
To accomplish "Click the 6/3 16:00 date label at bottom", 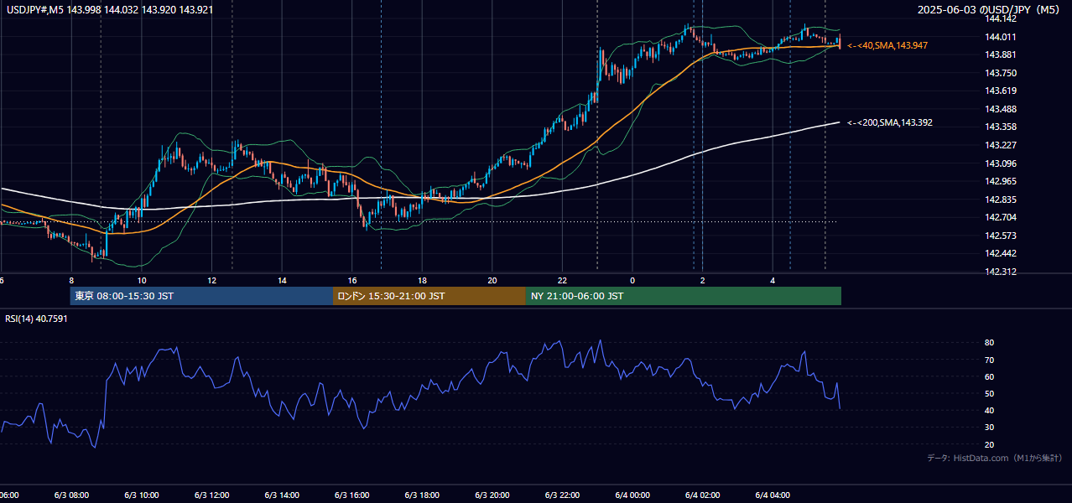I will [x=351, y=495].
